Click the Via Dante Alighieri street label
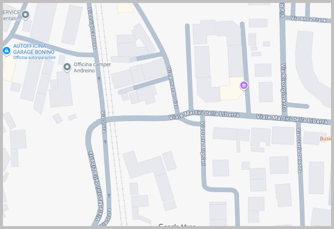 point(203,143)
